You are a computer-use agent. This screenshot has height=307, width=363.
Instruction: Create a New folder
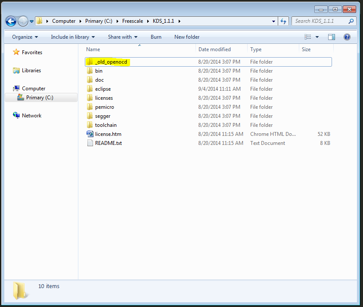coord(187,37)
